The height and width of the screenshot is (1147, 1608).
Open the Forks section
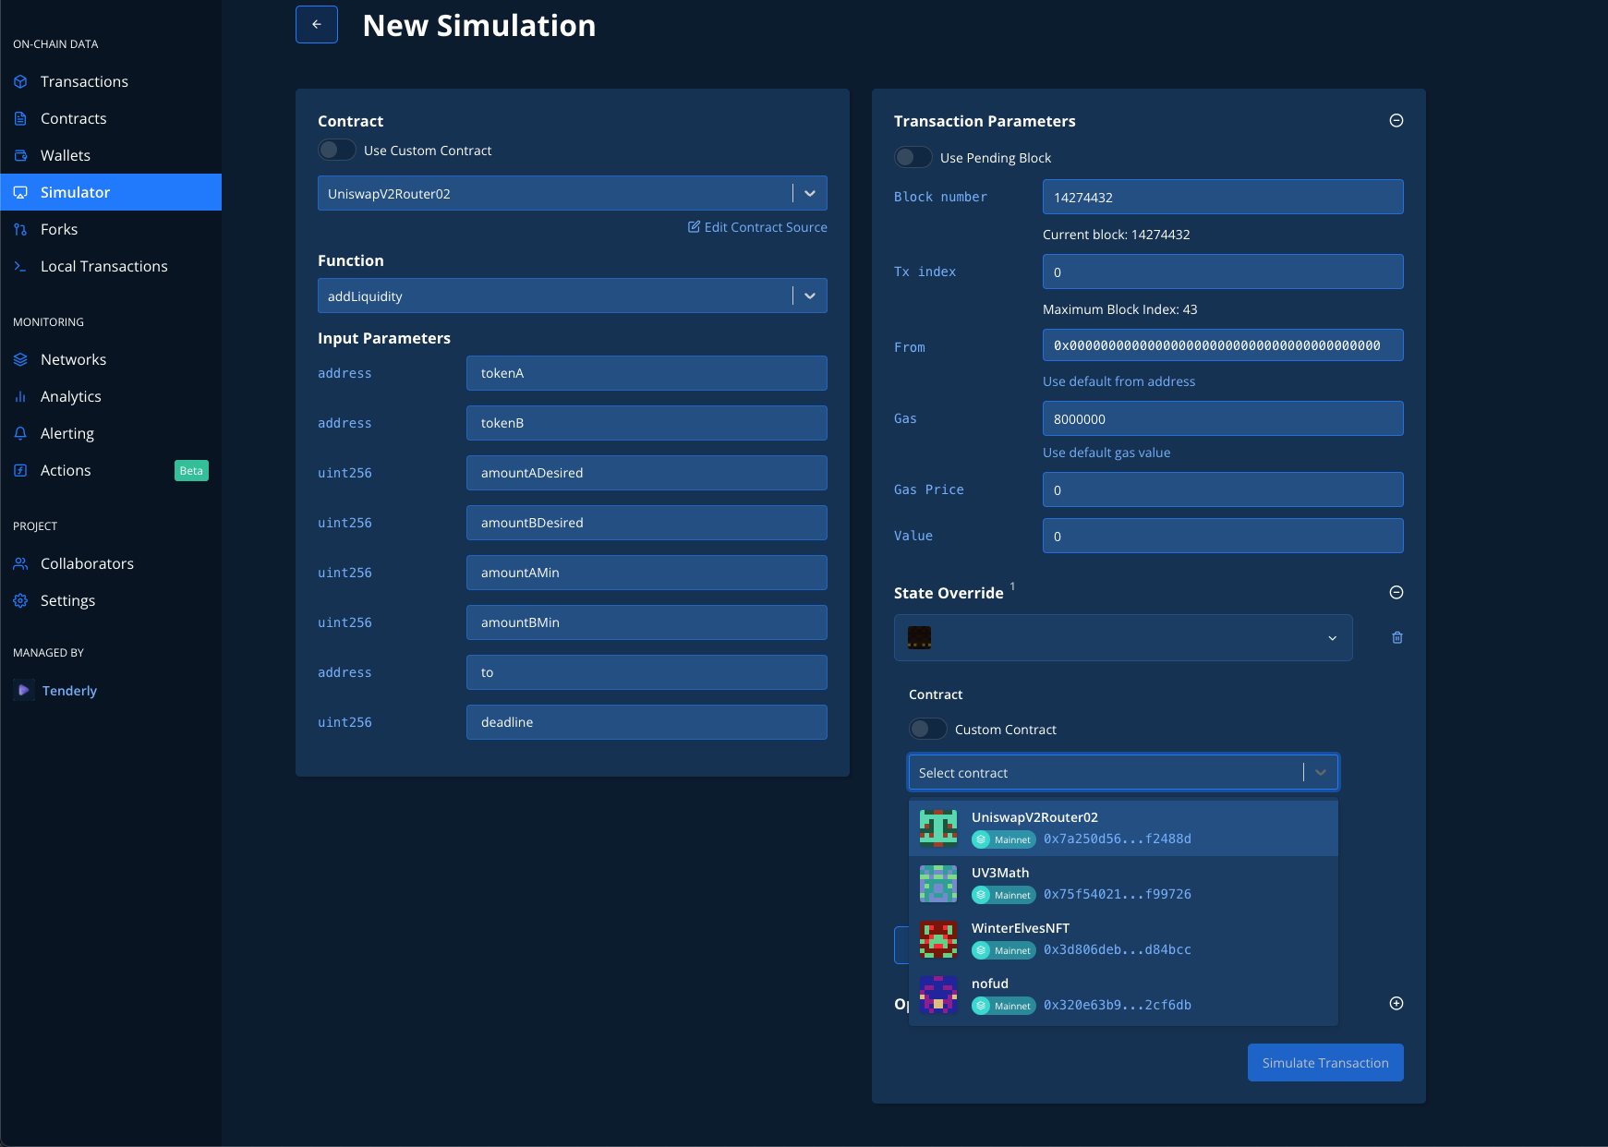pyautogui.click(x=111, y=229)
